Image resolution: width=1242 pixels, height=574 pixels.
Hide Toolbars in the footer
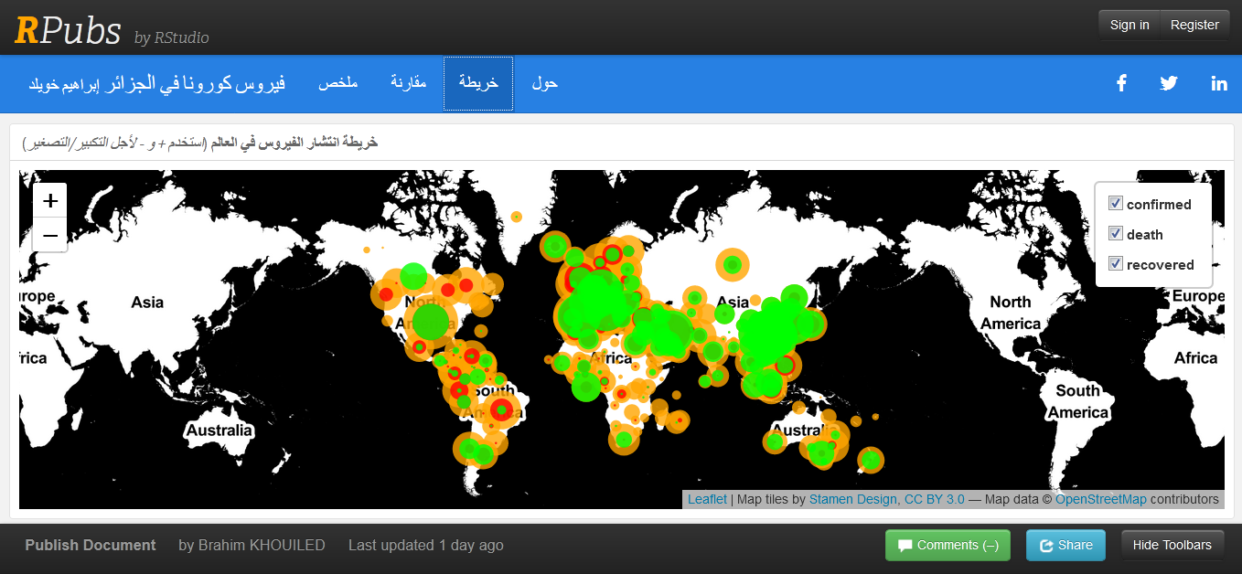[1172, 546]
